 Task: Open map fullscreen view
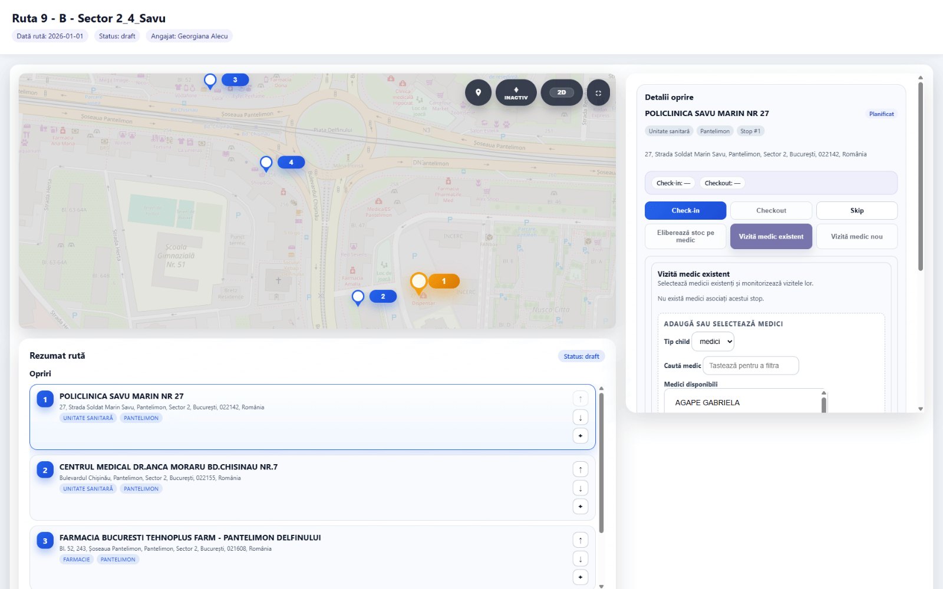[x=598, y=92]
